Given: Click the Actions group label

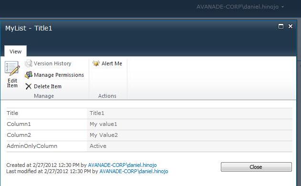Looking at the screenshot, I should (107, 96).
